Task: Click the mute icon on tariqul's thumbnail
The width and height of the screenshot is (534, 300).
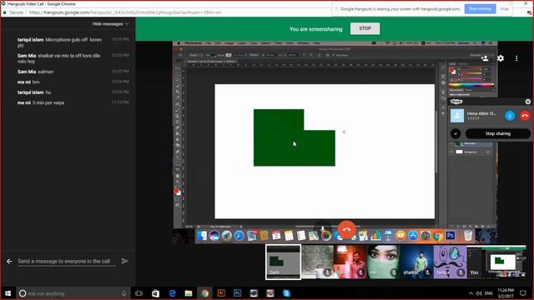Action: click(461, 272)
